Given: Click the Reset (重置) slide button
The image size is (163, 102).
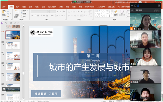Looking at the screenshot, I should (24, 14).
